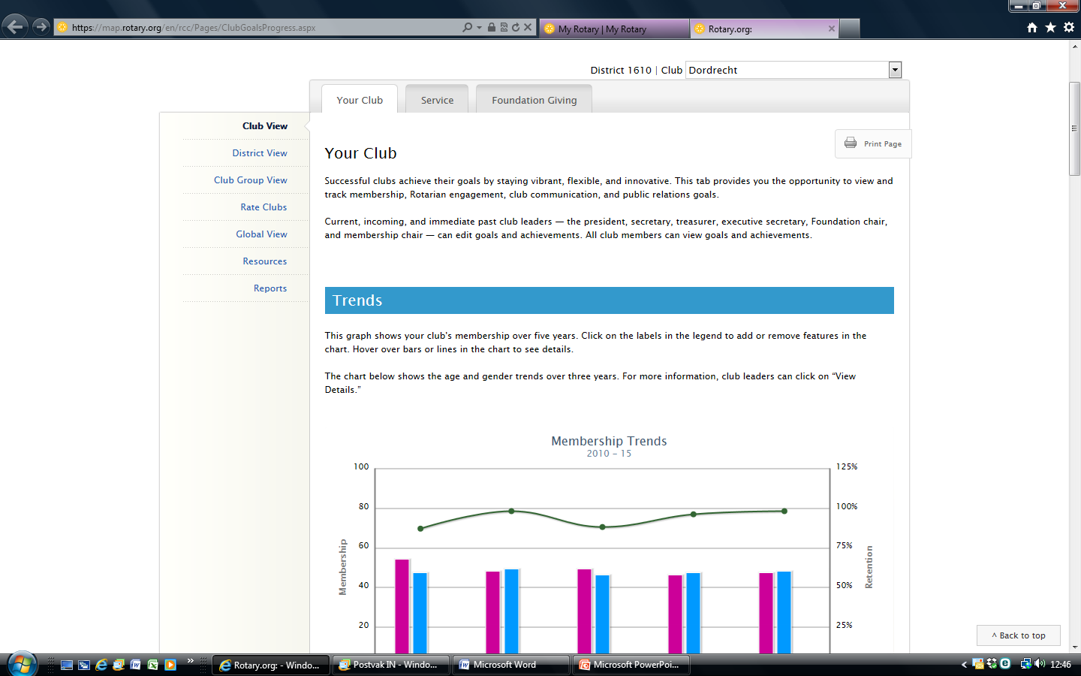Open the Foundation Giving tab

[x=534, y=100]
